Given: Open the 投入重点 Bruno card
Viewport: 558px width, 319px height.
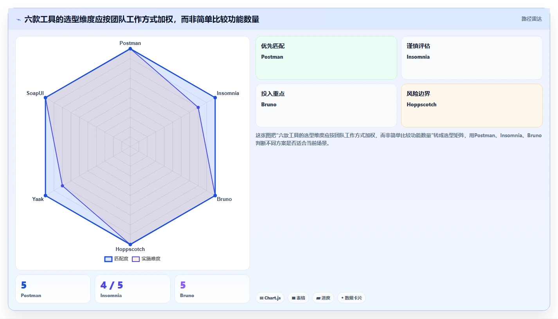Looking at the screenshot, I should tap(326, 106).
